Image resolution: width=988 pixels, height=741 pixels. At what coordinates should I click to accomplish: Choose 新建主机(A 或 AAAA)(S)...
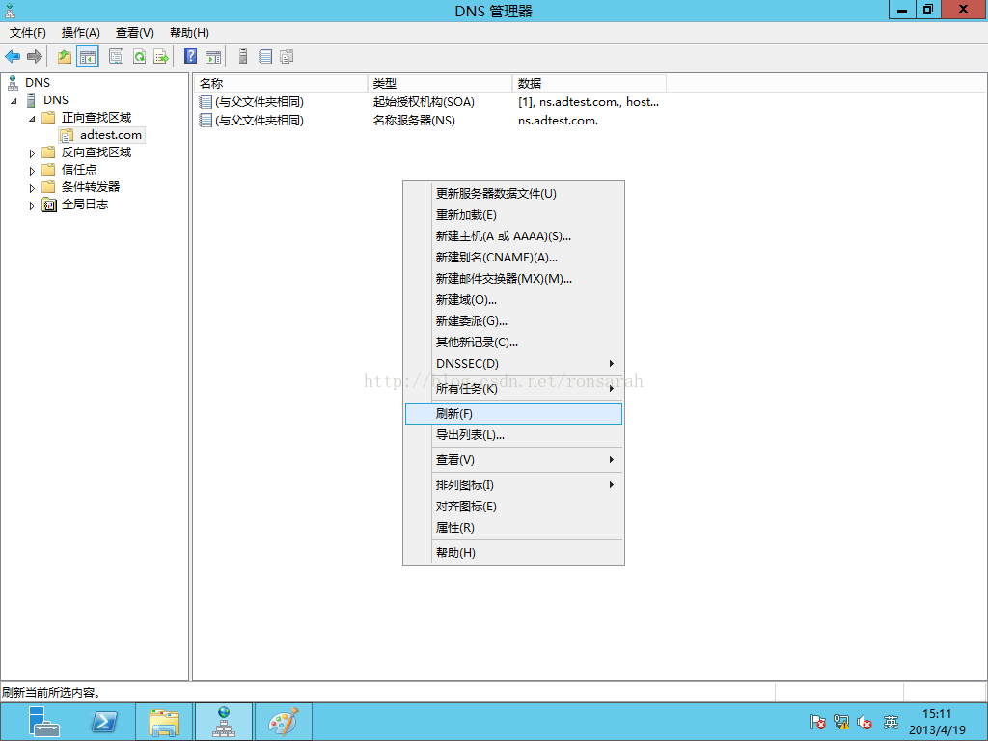513,236
